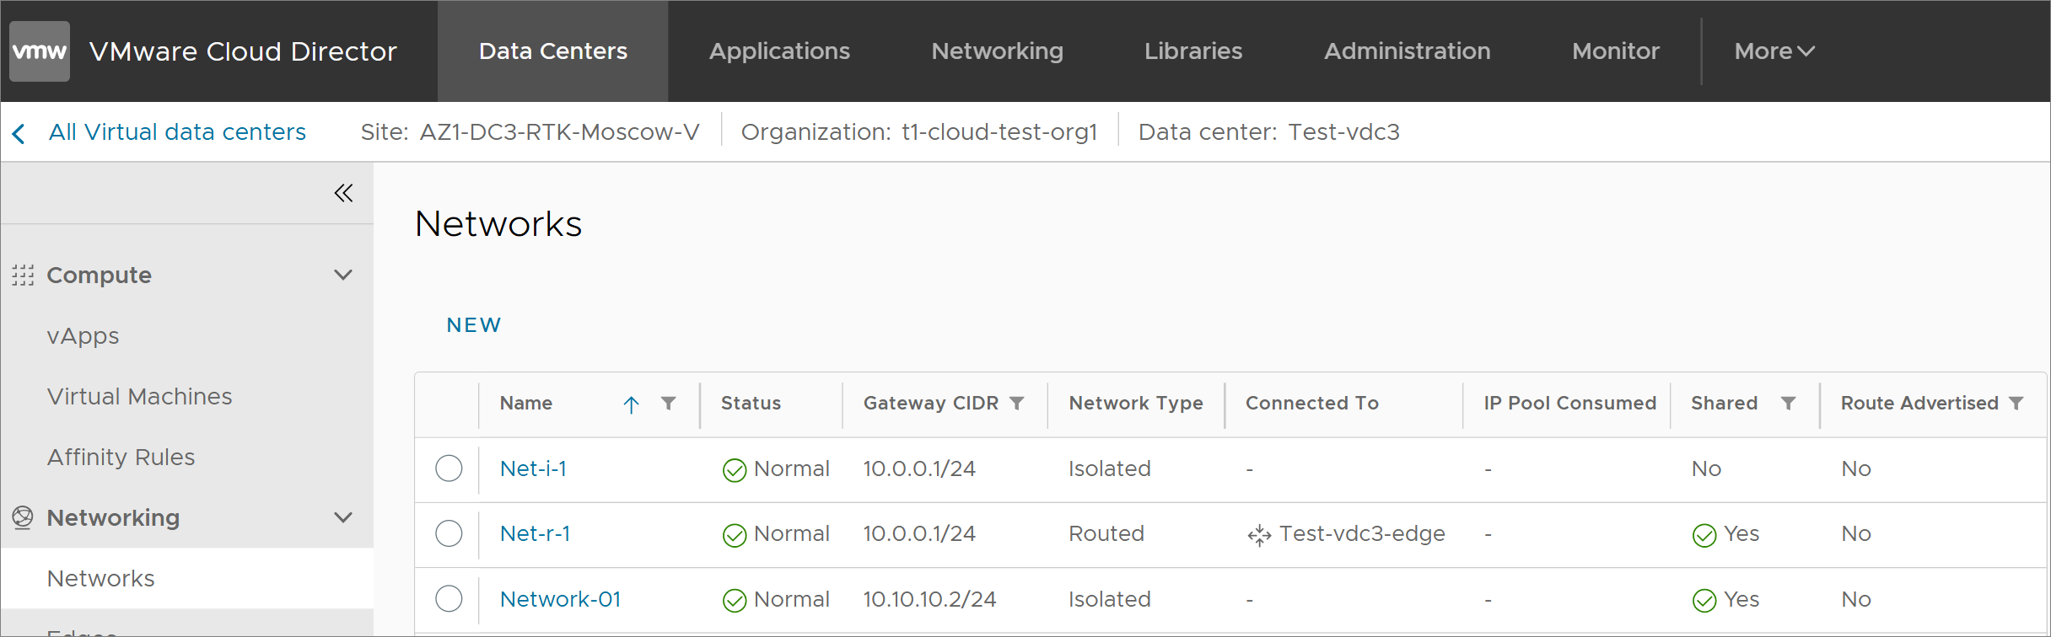Click the back chevron beside All Virtual data centers

click(19, 133)
